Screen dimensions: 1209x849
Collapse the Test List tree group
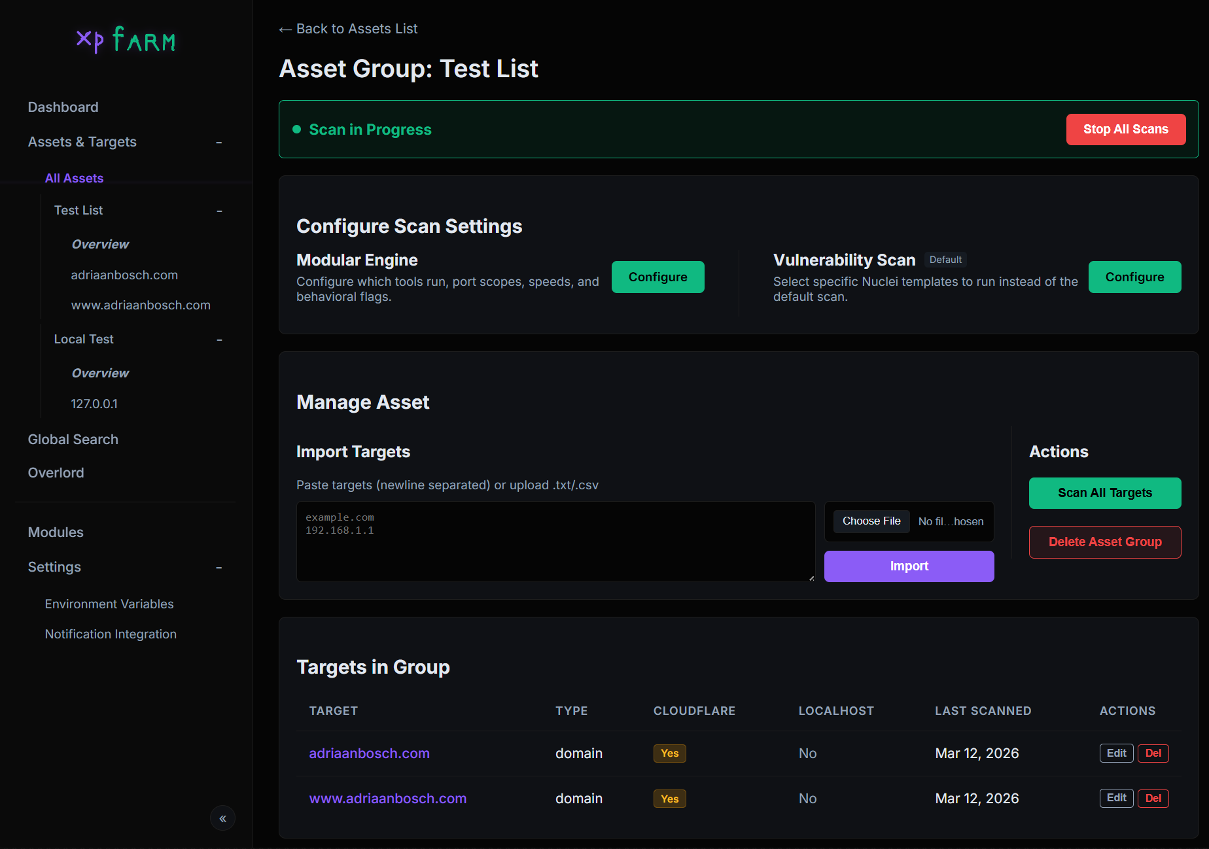click(219, 211)
